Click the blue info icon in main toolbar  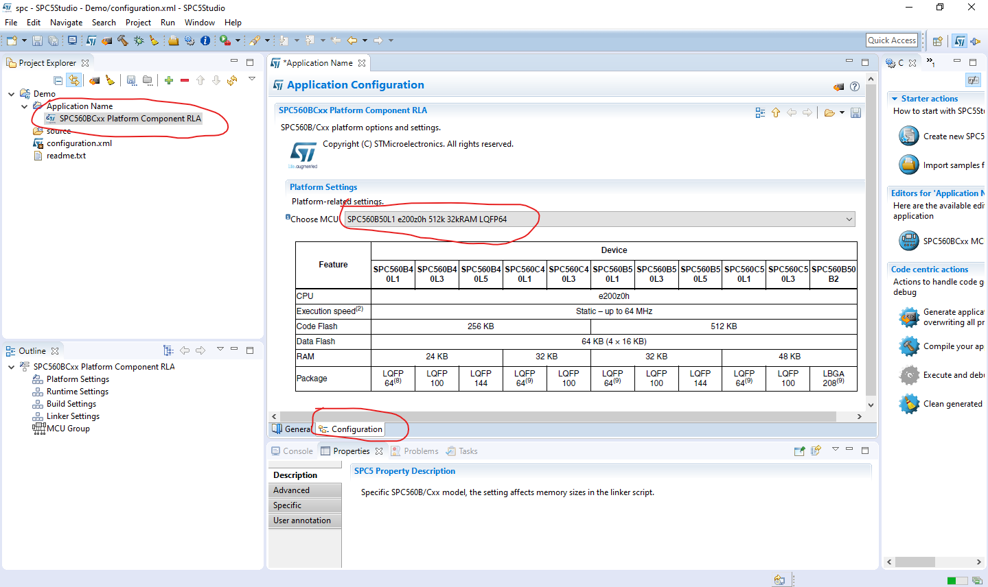tap(205, 40)
